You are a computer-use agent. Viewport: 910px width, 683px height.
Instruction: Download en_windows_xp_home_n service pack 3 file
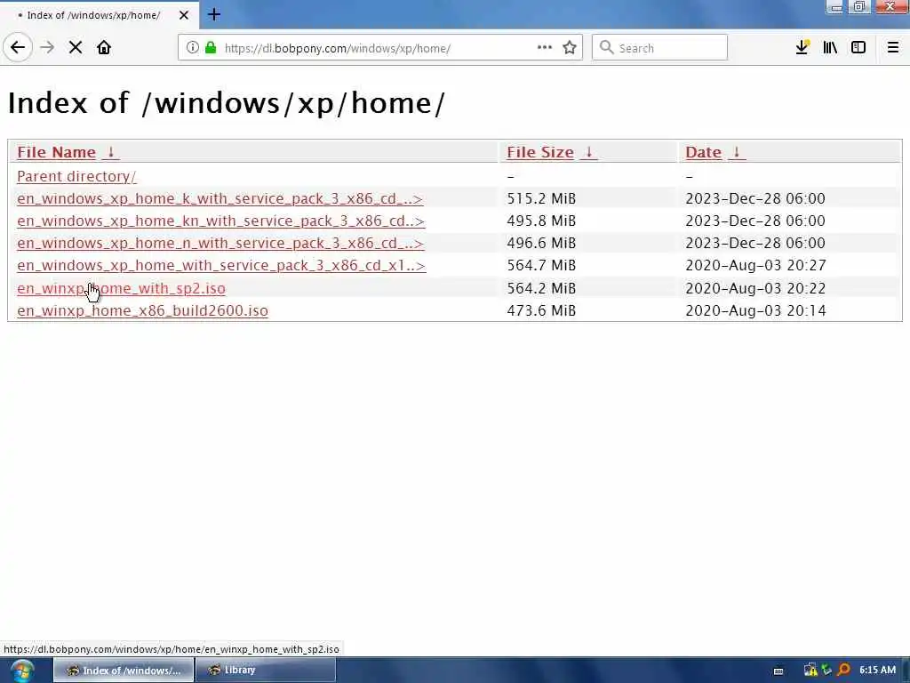(220, 244)
